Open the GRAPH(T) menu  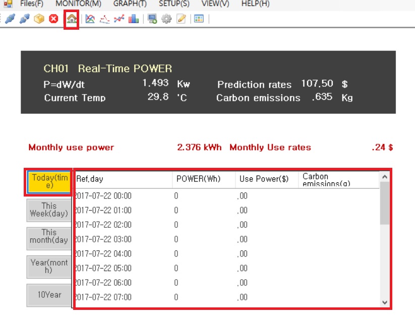(130, 4)
